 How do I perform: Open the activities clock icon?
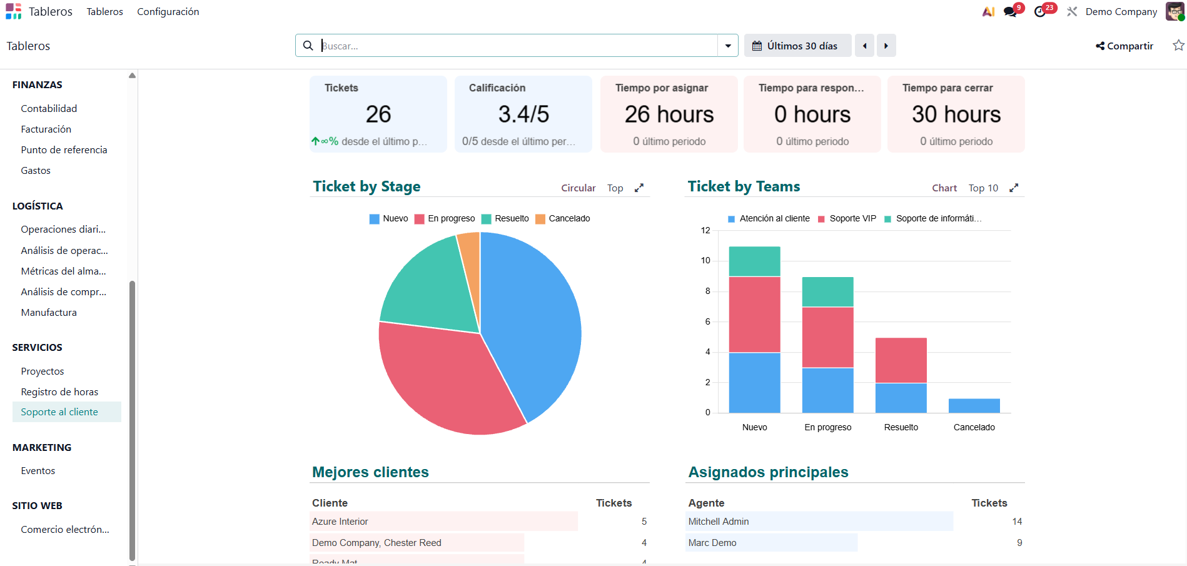pyautogui.click(x=1040, y=12)
